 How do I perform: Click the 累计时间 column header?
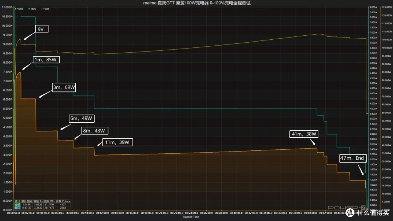tap(27, 201)
